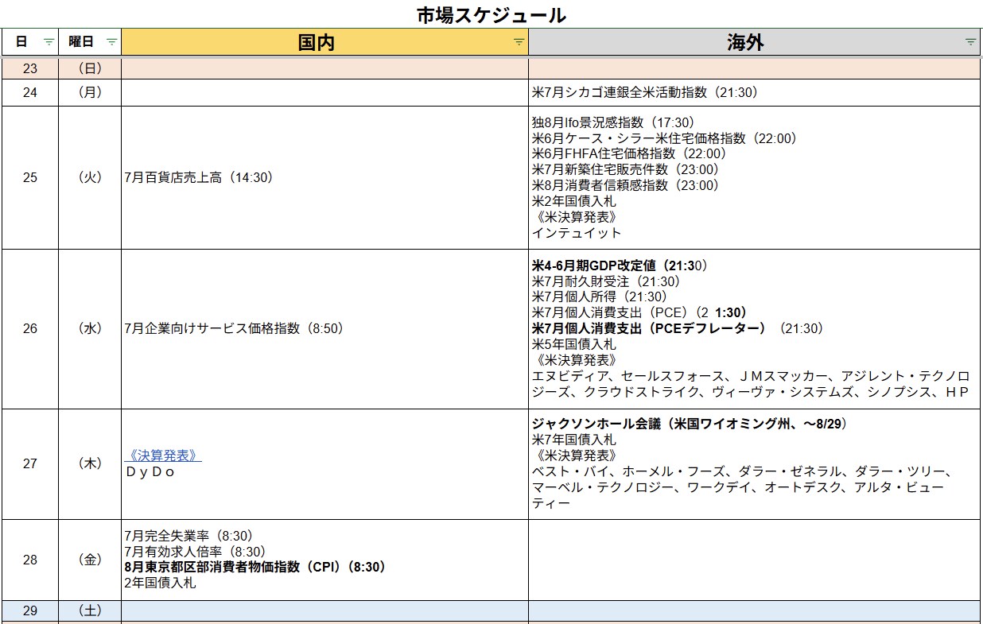Image resolution: width=983 pixels, height=624 pixels.
Task: Select the weekday cell （火）
Action: (x=90, y=177)
